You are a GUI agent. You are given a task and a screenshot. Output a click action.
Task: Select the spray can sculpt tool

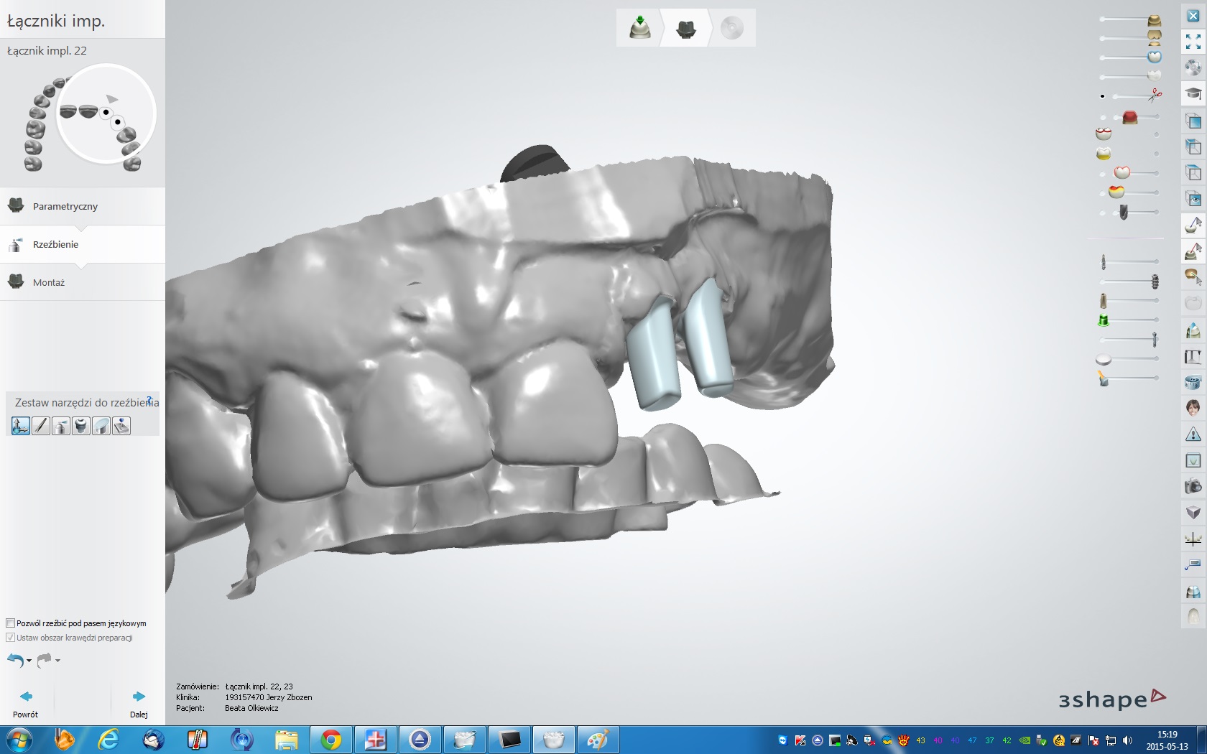pyautogui.click(x=61, y=426)
